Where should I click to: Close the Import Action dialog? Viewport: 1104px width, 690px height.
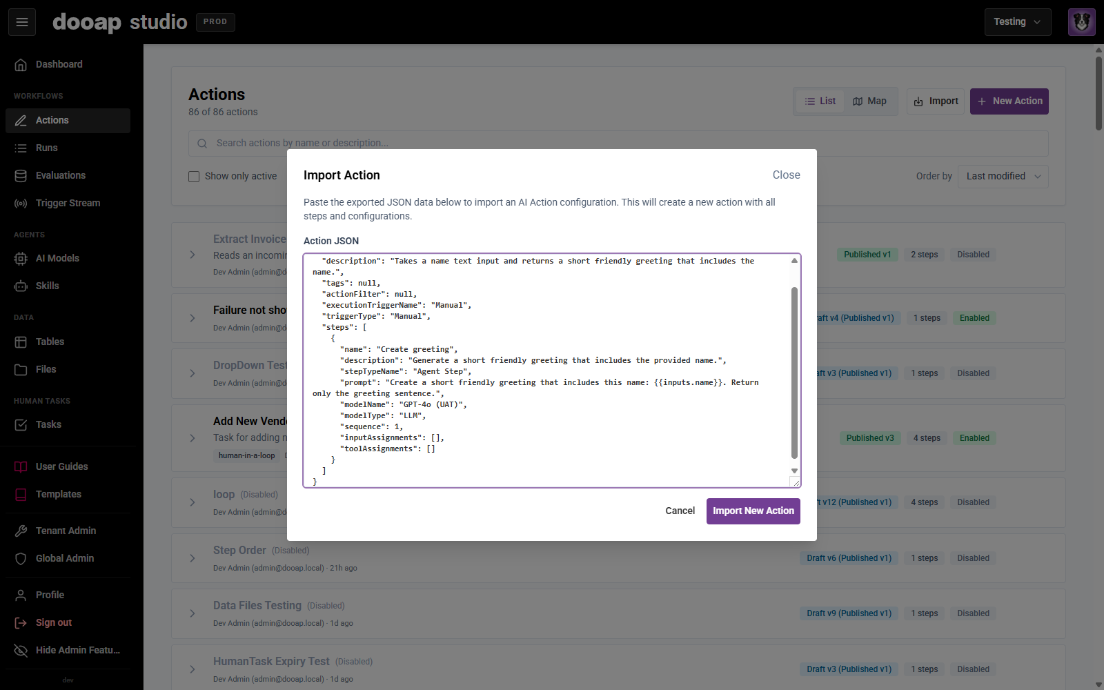point(786,175)
